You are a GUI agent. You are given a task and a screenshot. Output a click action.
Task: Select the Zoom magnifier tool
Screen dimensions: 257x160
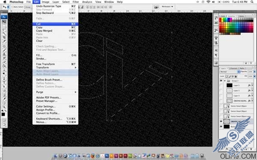[x=4, y=107]
